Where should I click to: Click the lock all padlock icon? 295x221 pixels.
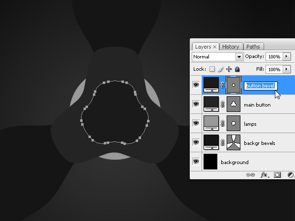(237, 69)
